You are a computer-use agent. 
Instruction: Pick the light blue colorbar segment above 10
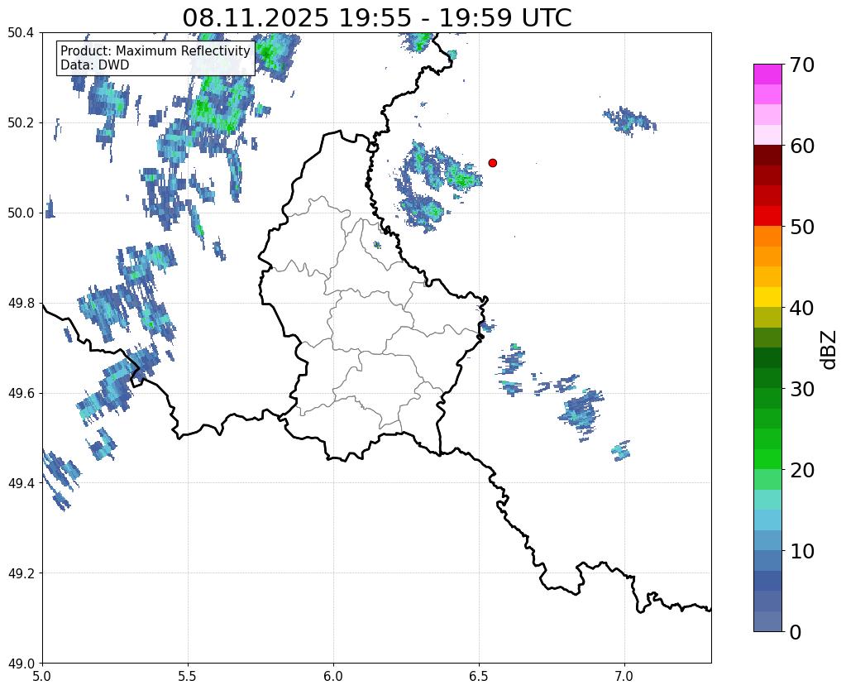767,540
